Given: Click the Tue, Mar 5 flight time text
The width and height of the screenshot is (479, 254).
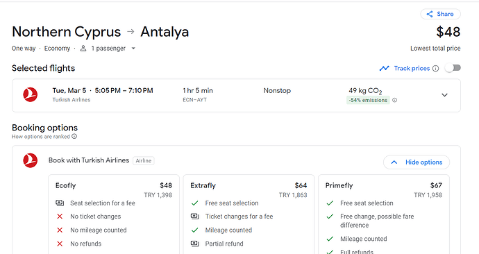Looking at the screenshot, I should point(103,91).
